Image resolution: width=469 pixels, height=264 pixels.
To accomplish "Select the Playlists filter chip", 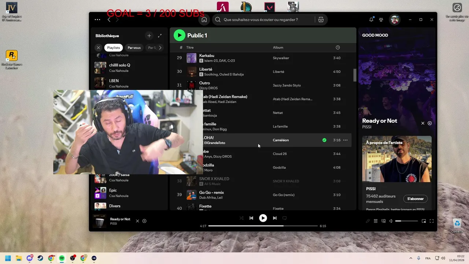I will [114, 48].
